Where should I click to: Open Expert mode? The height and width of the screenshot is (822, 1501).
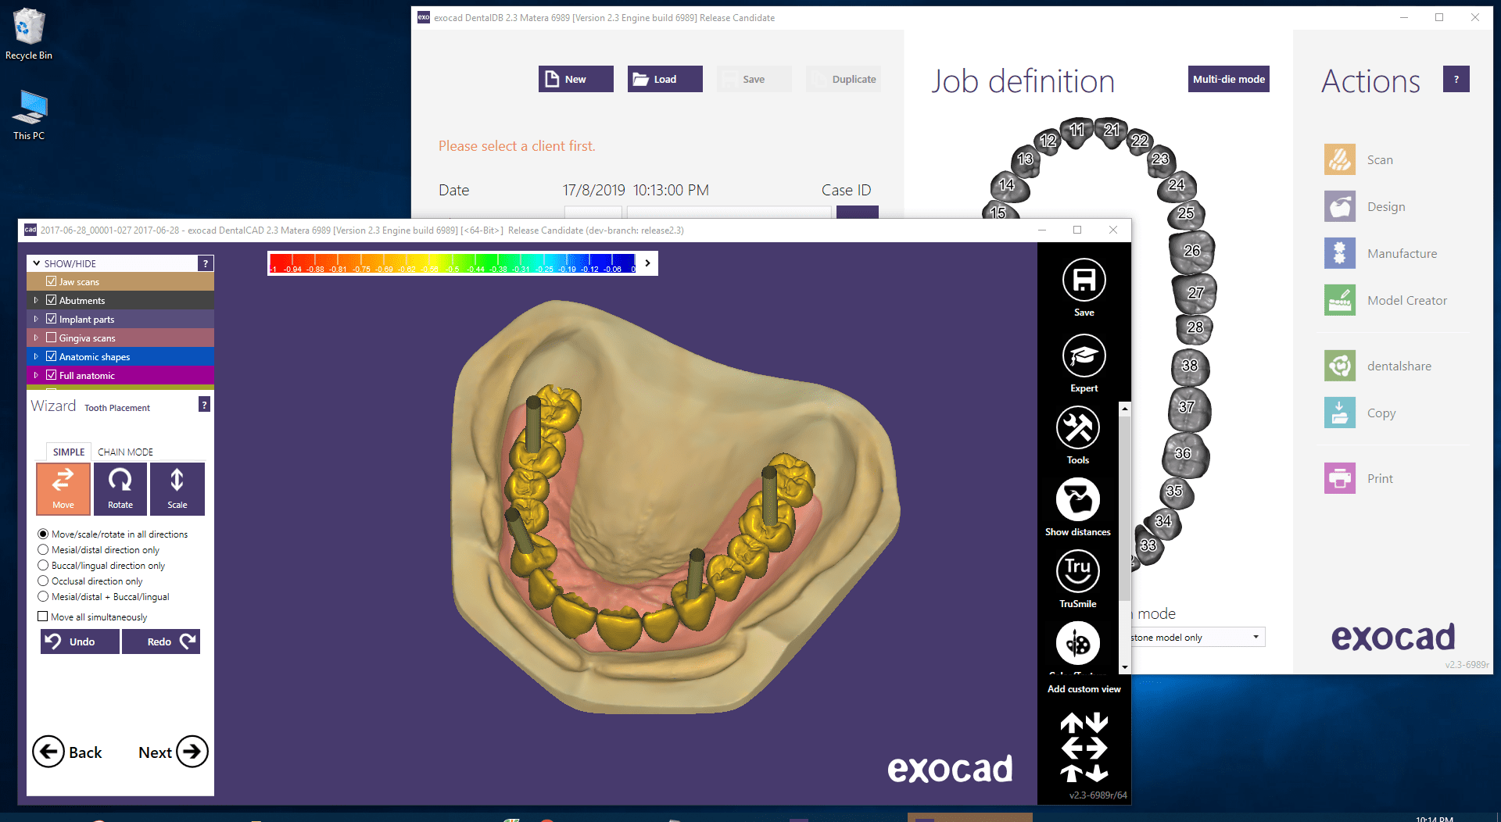[1084, 356]
